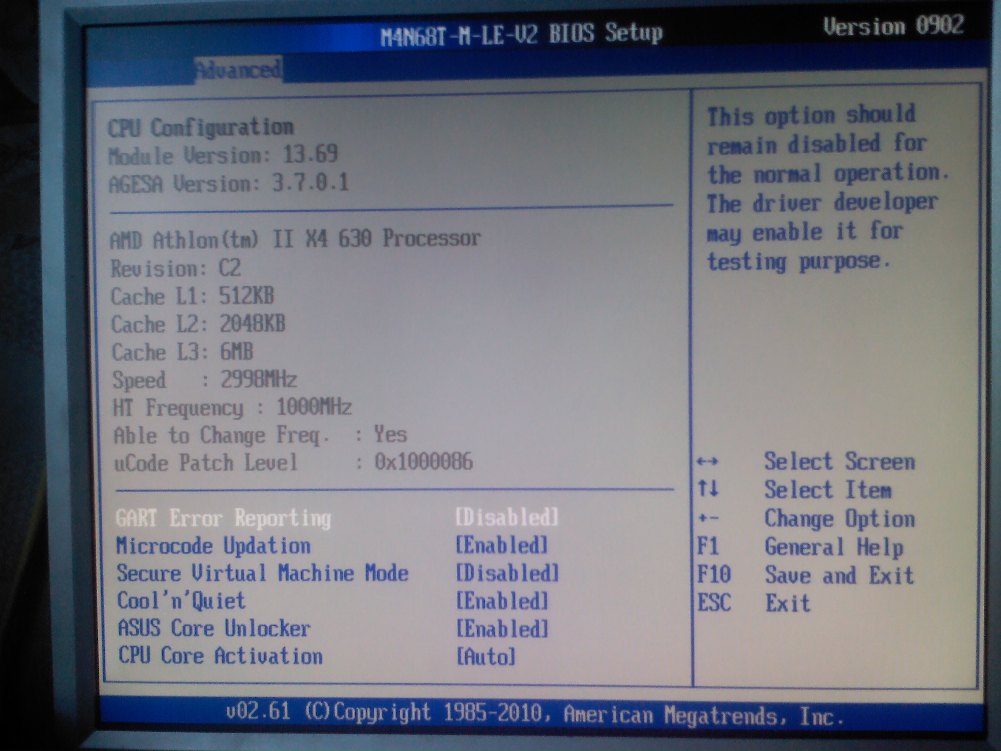
Task: Select the CPU Core Activation item
Action: coord(221,656)
